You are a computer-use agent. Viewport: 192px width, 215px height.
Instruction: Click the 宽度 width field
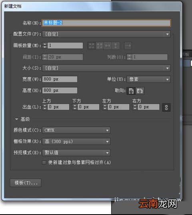[x=60, y=79]
